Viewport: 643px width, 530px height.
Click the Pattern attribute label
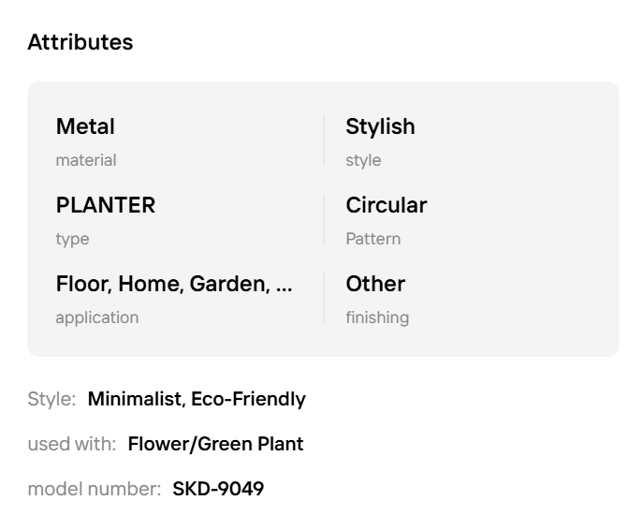pyautogui.click(x=373, y=239)
